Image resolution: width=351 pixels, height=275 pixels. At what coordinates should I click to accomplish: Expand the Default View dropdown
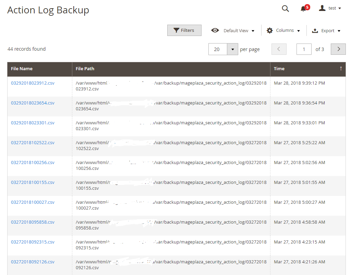pyautogui.click(x=239, y=30)
